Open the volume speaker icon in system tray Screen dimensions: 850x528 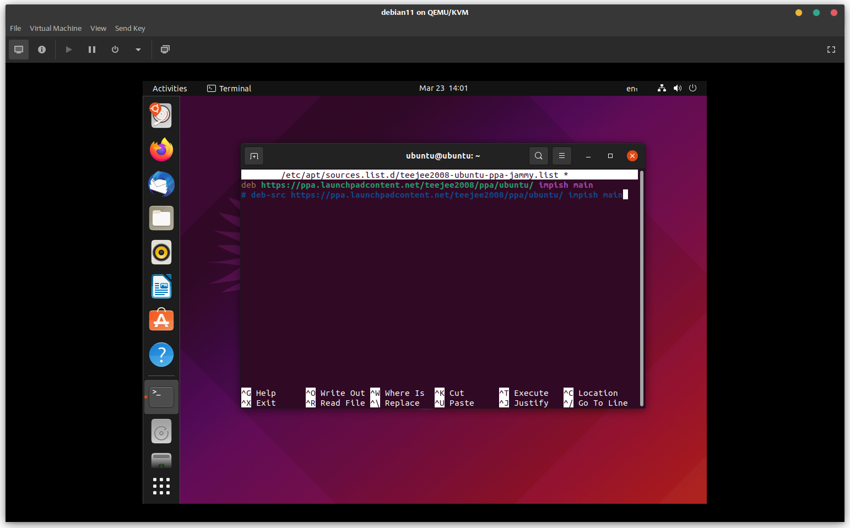point(677,88)
